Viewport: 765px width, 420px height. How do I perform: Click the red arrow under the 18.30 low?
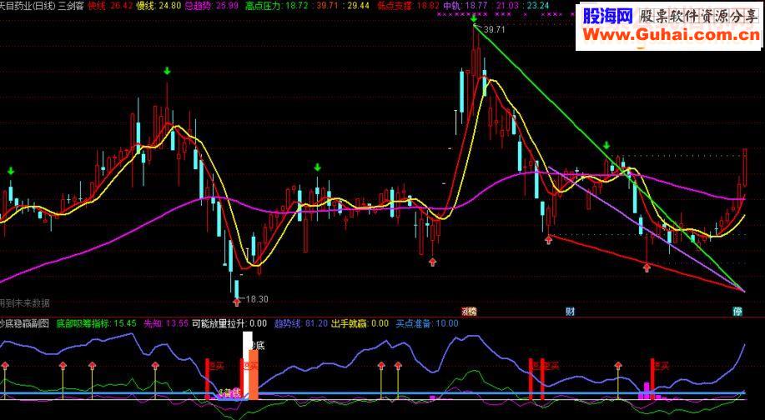click(237, 302)
